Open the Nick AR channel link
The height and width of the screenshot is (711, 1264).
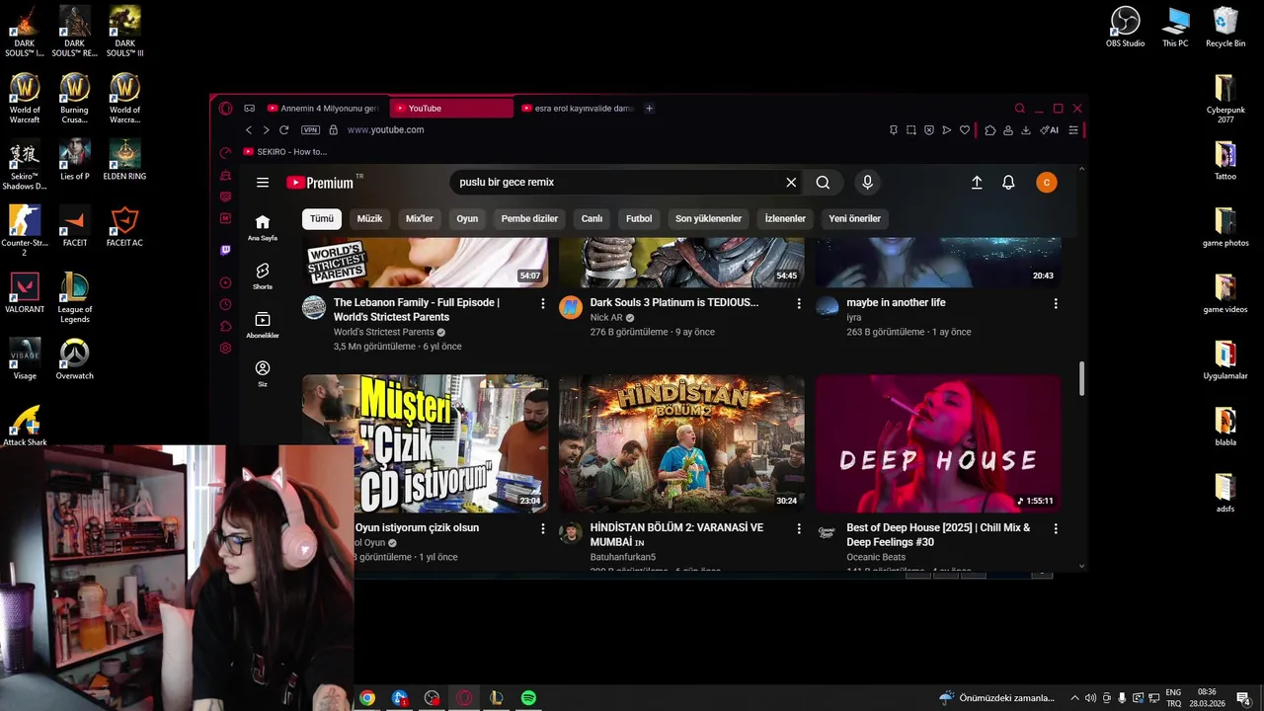(606, 318)
